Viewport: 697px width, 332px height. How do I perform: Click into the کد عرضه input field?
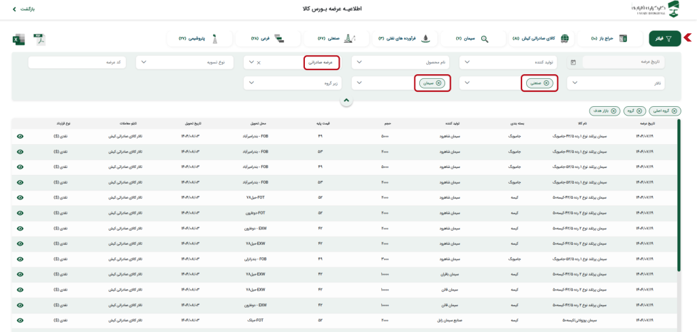(79, 63)
